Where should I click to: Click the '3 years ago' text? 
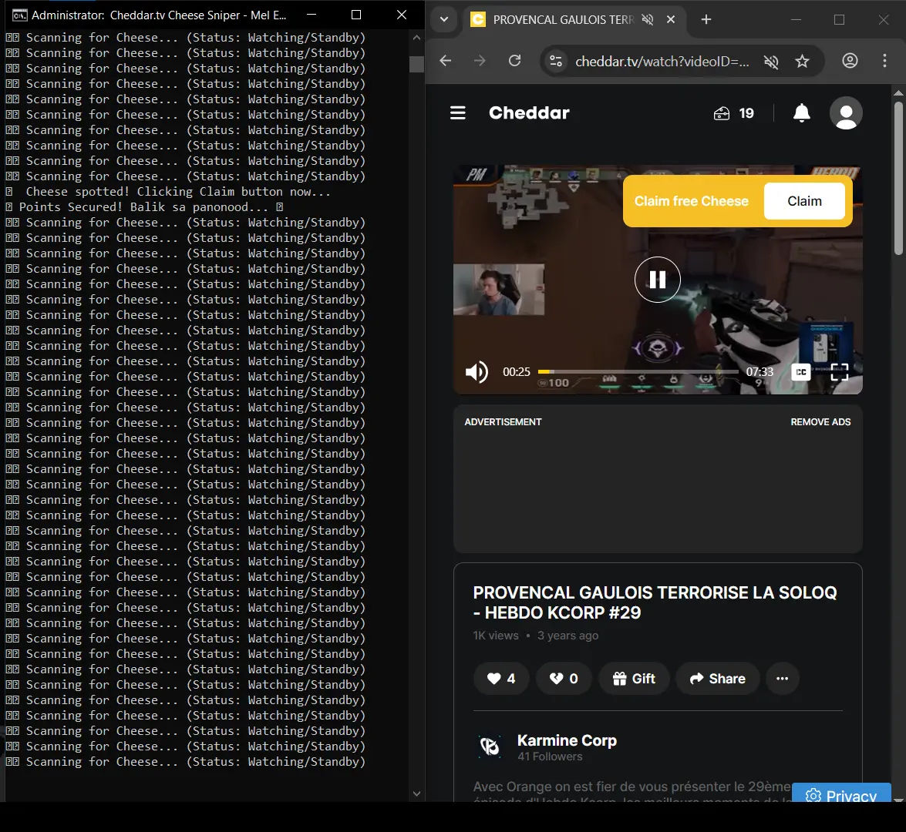(568, 635)
